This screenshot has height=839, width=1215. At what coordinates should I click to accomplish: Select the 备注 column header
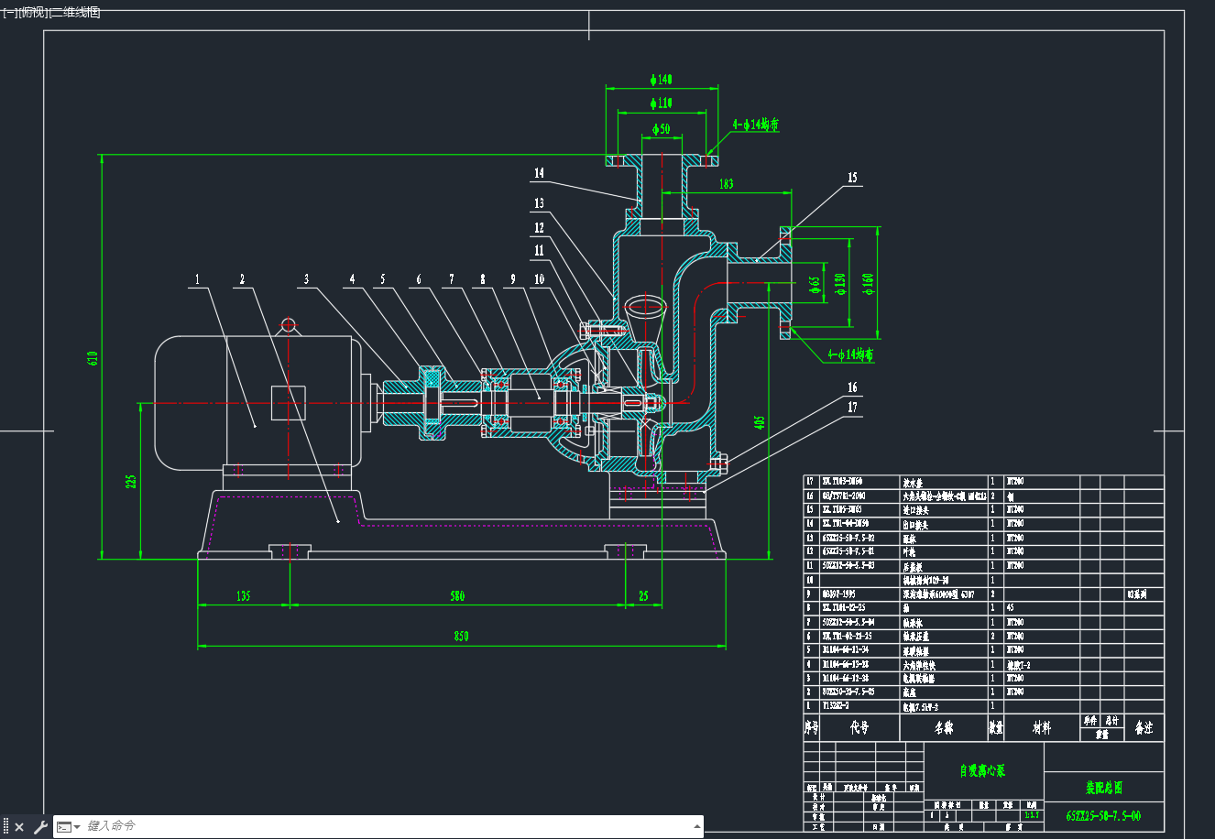pyautogui.click(x=1144, y=728)
